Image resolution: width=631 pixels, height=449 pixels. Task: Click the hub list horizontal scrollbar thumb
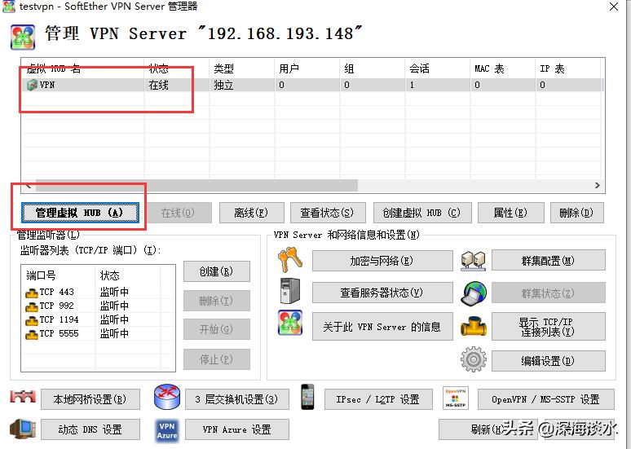[x=196, y=186]
